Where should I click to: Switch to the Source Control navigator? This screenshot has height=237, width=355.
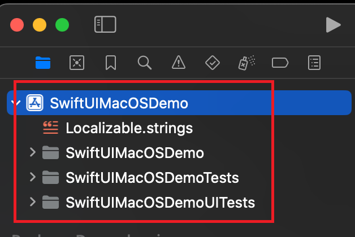(x=77, y=62)
